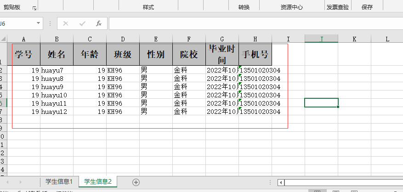403x192 pixels.
Task: Switch to Normal view in status bar
Action: point(318,191)
